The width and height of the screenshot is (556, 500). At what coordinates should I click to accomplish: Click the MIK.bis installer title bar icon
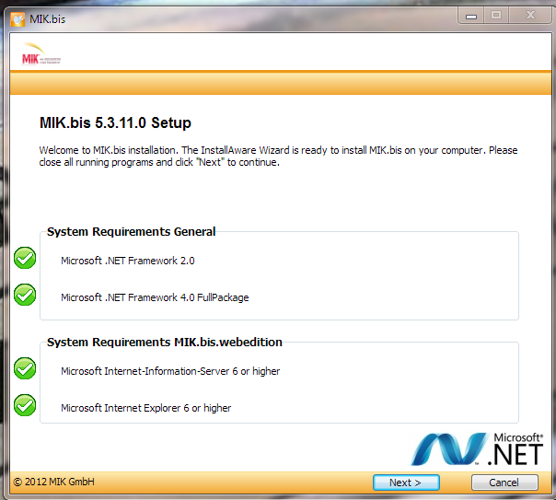tap(17, 19)
